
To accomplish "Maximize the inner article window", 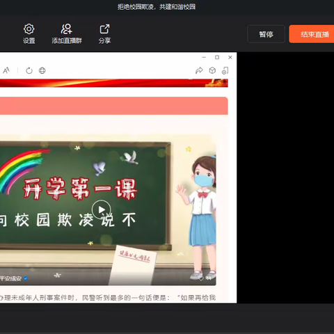I will pyautogui.click(x=217, y=57).
